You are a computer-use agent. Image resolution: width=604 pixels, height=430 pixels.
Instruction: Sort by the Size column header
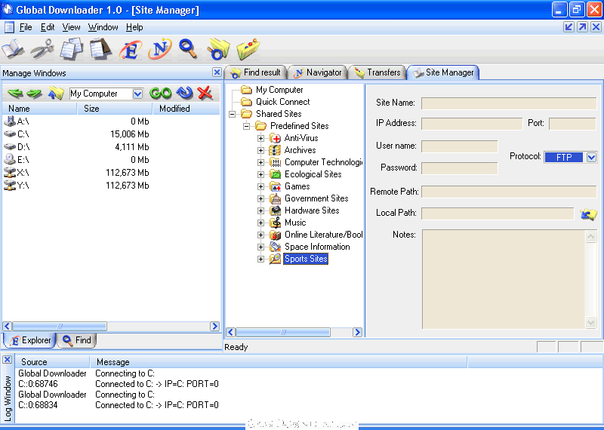115,109
